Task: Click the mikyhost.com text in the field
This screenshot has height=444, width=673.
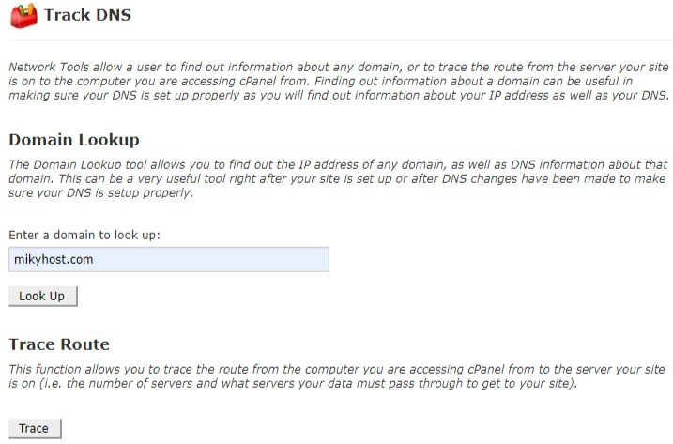Action: coord(54,259)
